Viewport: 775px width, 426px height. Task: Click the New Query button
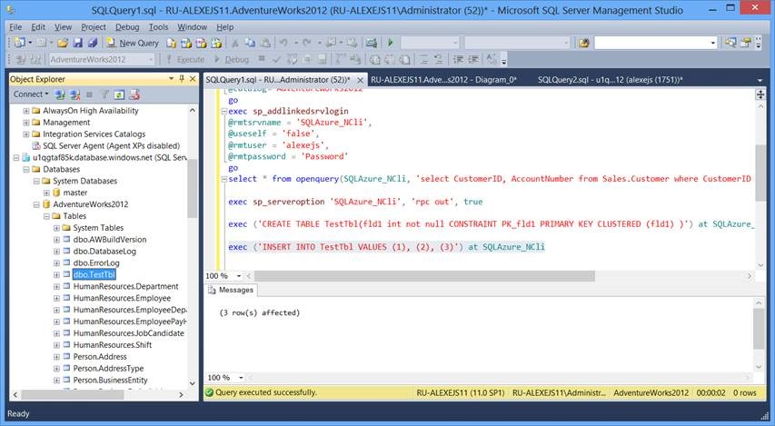(x=133, y=43)
